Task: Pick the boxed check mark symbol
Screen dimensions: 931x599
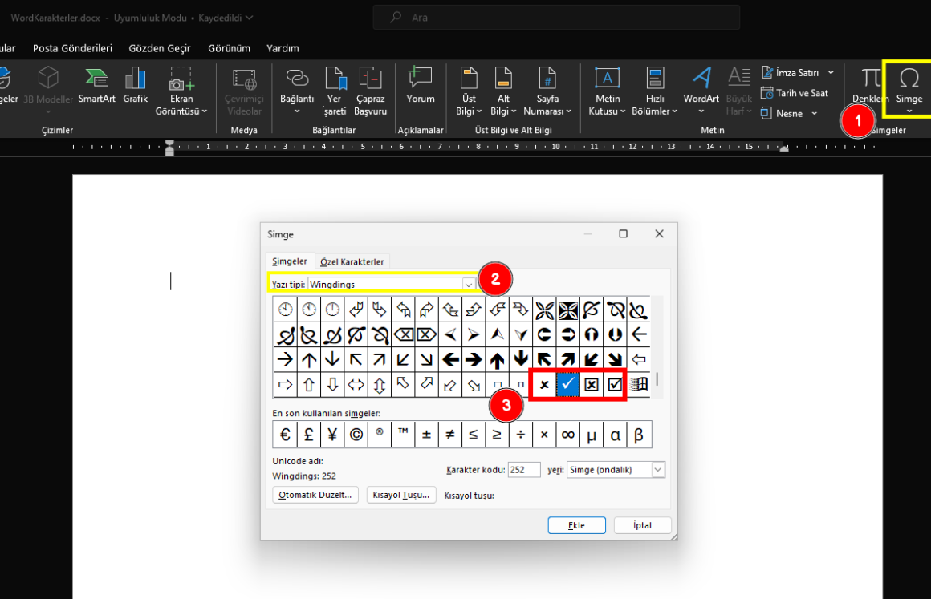Action: [x=615, y=384]
